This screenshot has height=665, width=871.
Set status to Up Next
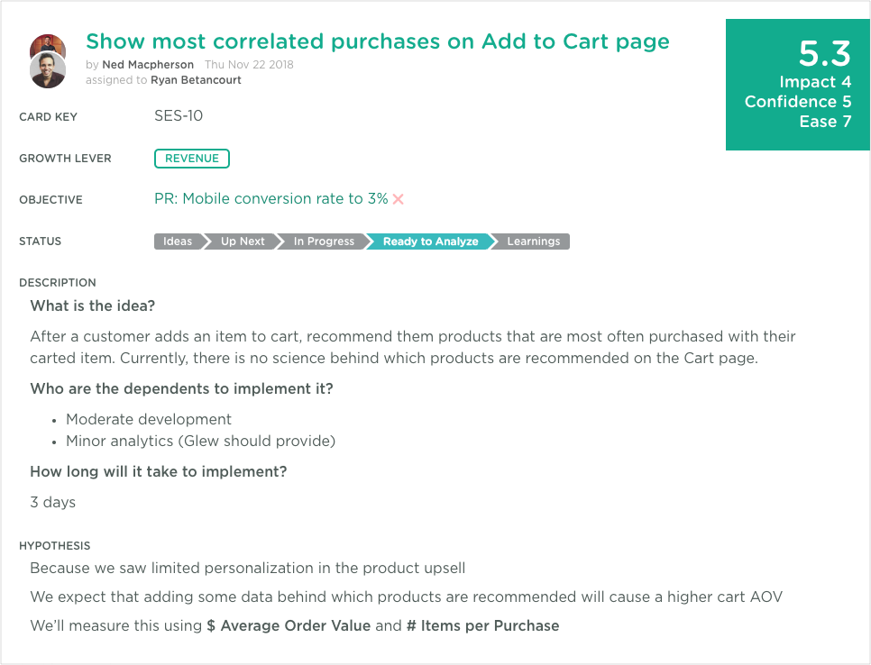(243, 241)
